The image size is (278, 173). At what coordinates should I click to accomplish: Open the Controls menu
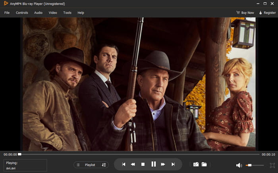point(22,13)
